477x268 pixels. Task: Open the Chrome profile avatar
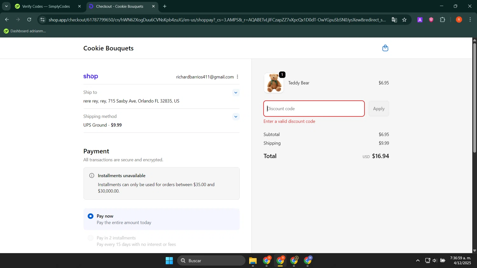point(459,20)
